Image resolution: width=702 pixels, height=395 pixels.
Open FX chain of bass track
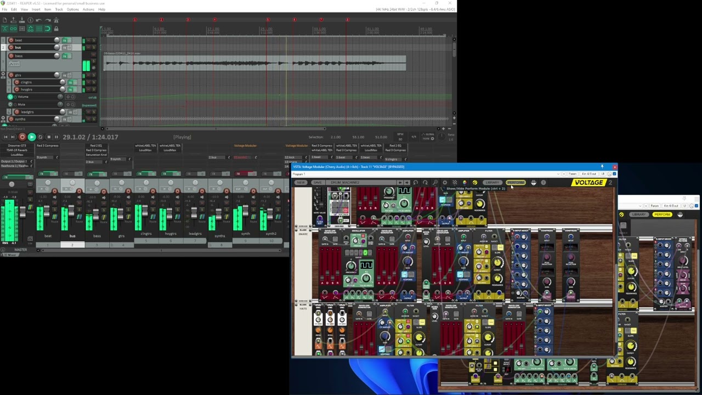(64, 56)
